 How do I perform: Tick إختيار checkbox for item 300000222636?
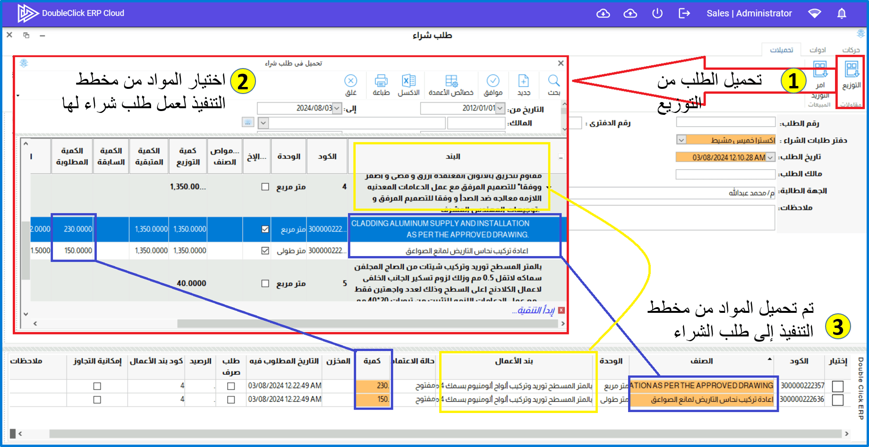coord(838,400)
